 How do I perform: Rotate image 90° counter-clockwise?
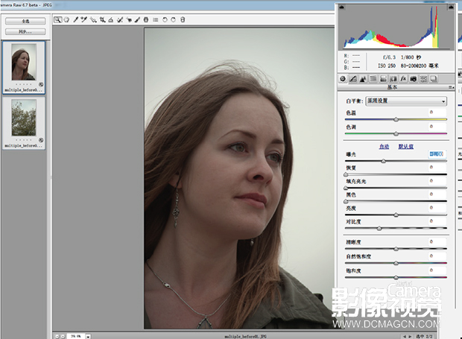[x=165, y=19]
